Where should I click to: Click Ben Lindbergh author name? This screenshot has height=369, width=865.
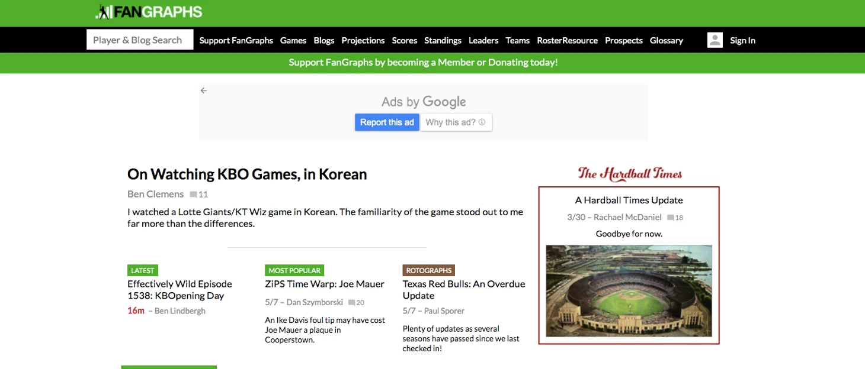[180, 311]
